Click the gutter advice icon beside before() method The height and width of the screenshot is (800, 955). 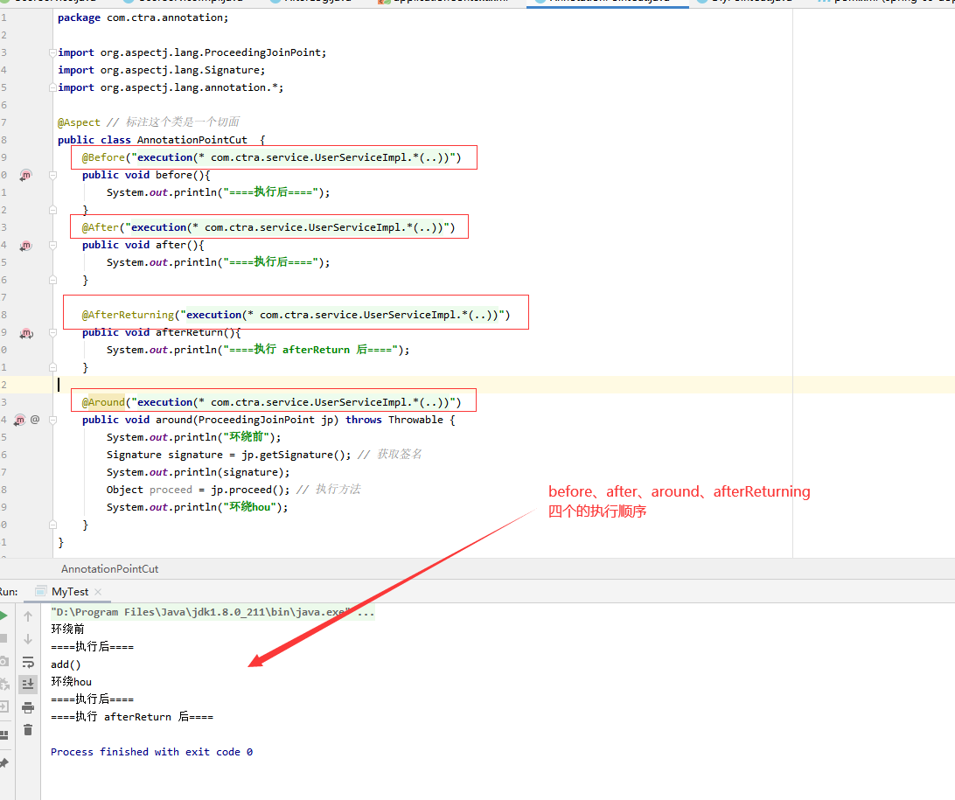coord(25,176)
